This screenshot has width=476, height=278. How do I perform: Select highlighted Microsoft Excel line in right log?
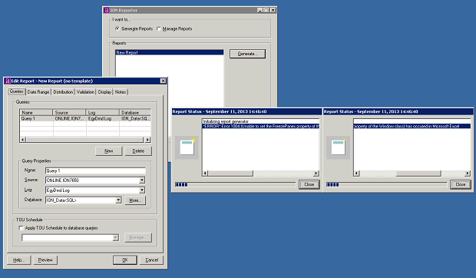(x=412, y=126)
